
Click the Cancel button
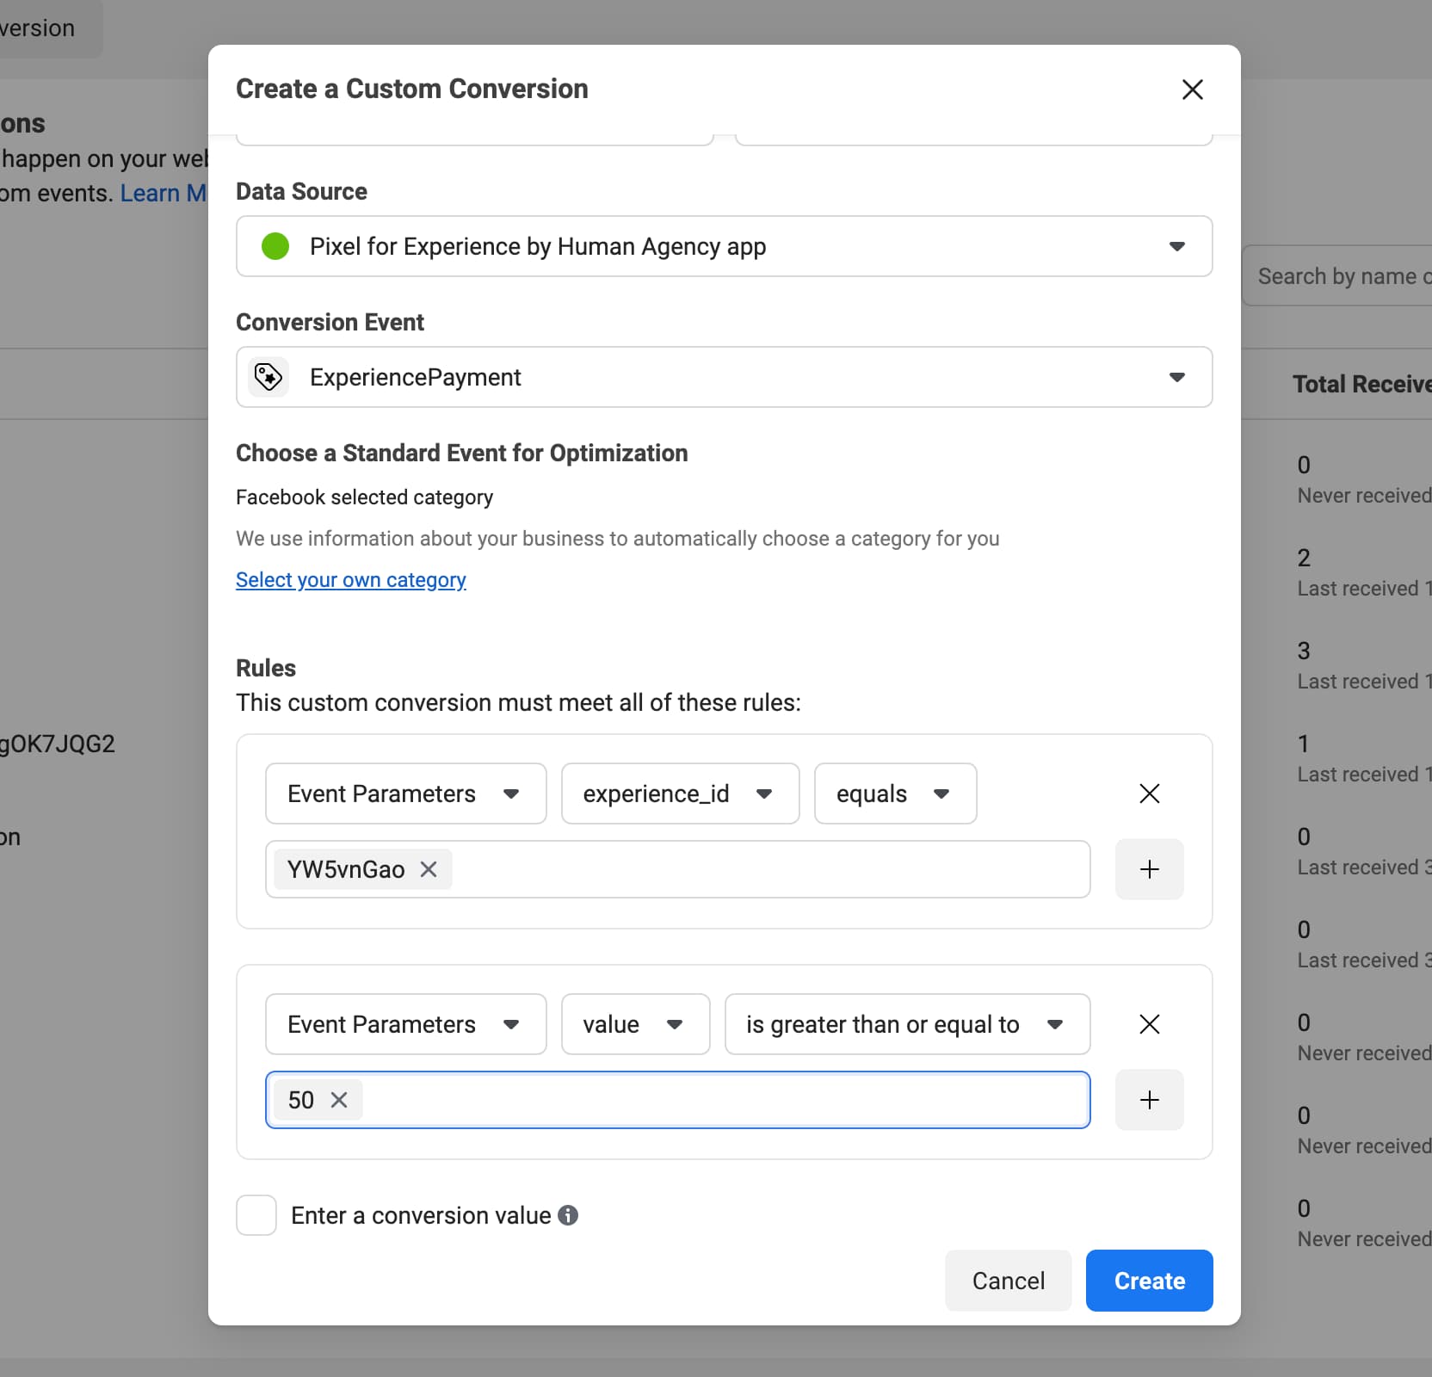tap(1008, 1281)
